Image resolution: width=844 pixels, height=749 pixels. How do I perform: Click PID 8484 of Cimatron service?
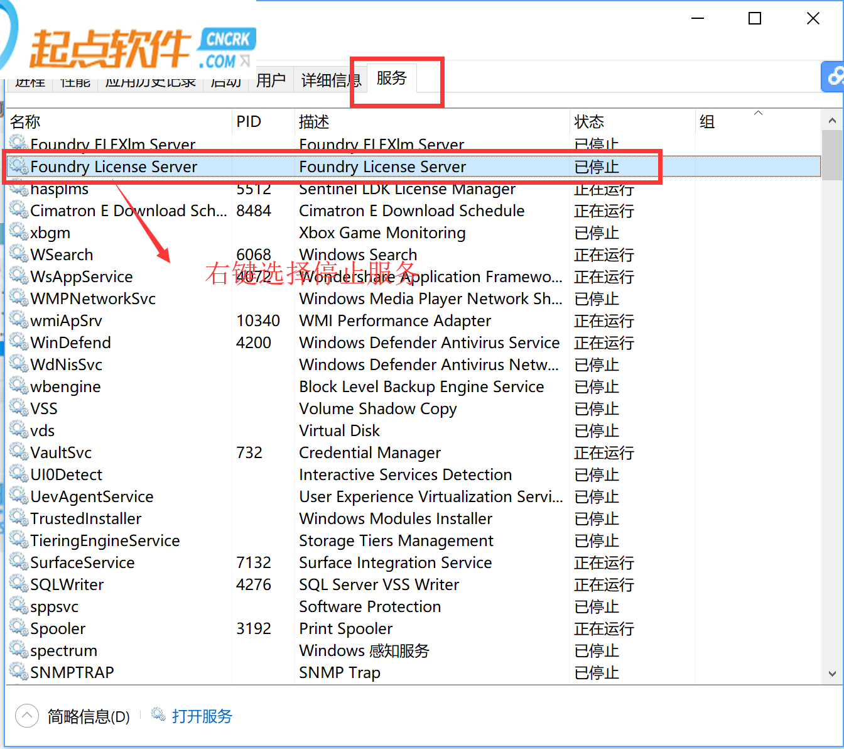tap(254, 210)
